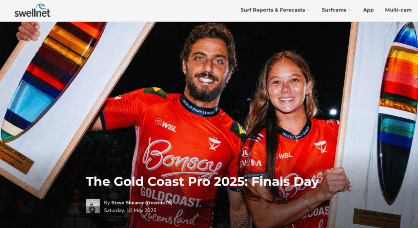Click the article title Gold Coast Pro 2025
Image resolution: width=418 pixels, height=228 pixels.
(202, 181)
